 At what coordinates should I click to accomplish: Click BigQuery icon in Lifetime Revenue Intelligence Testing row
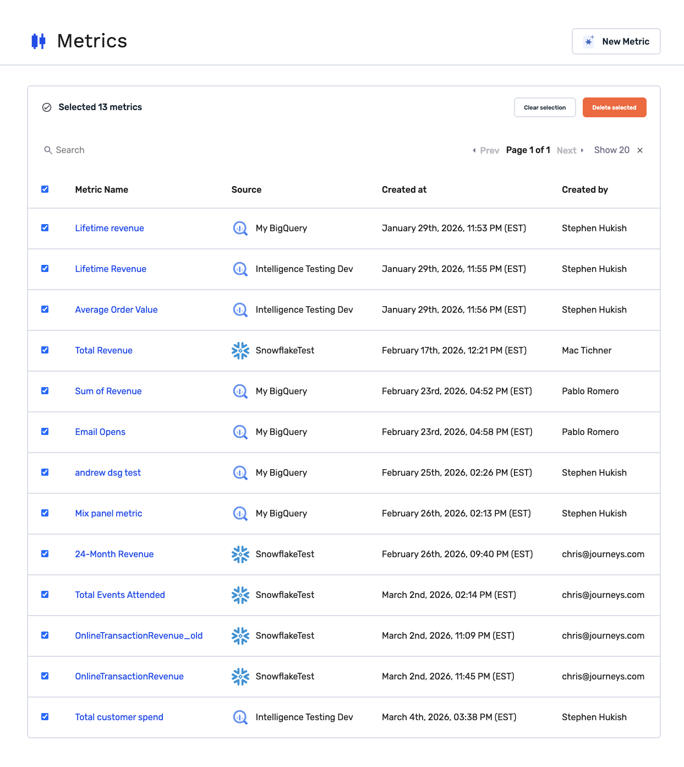[240, 269]
